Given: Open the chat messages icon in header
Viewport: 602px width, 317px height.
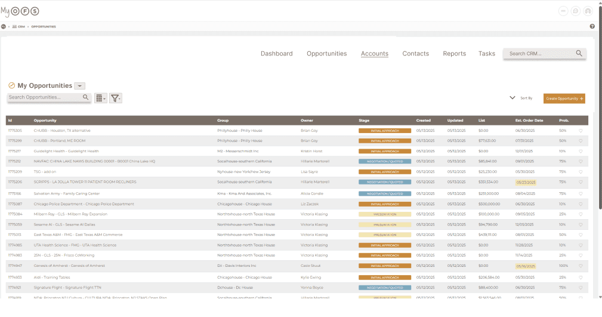Looking at the screenshot, I should [575, 11].
